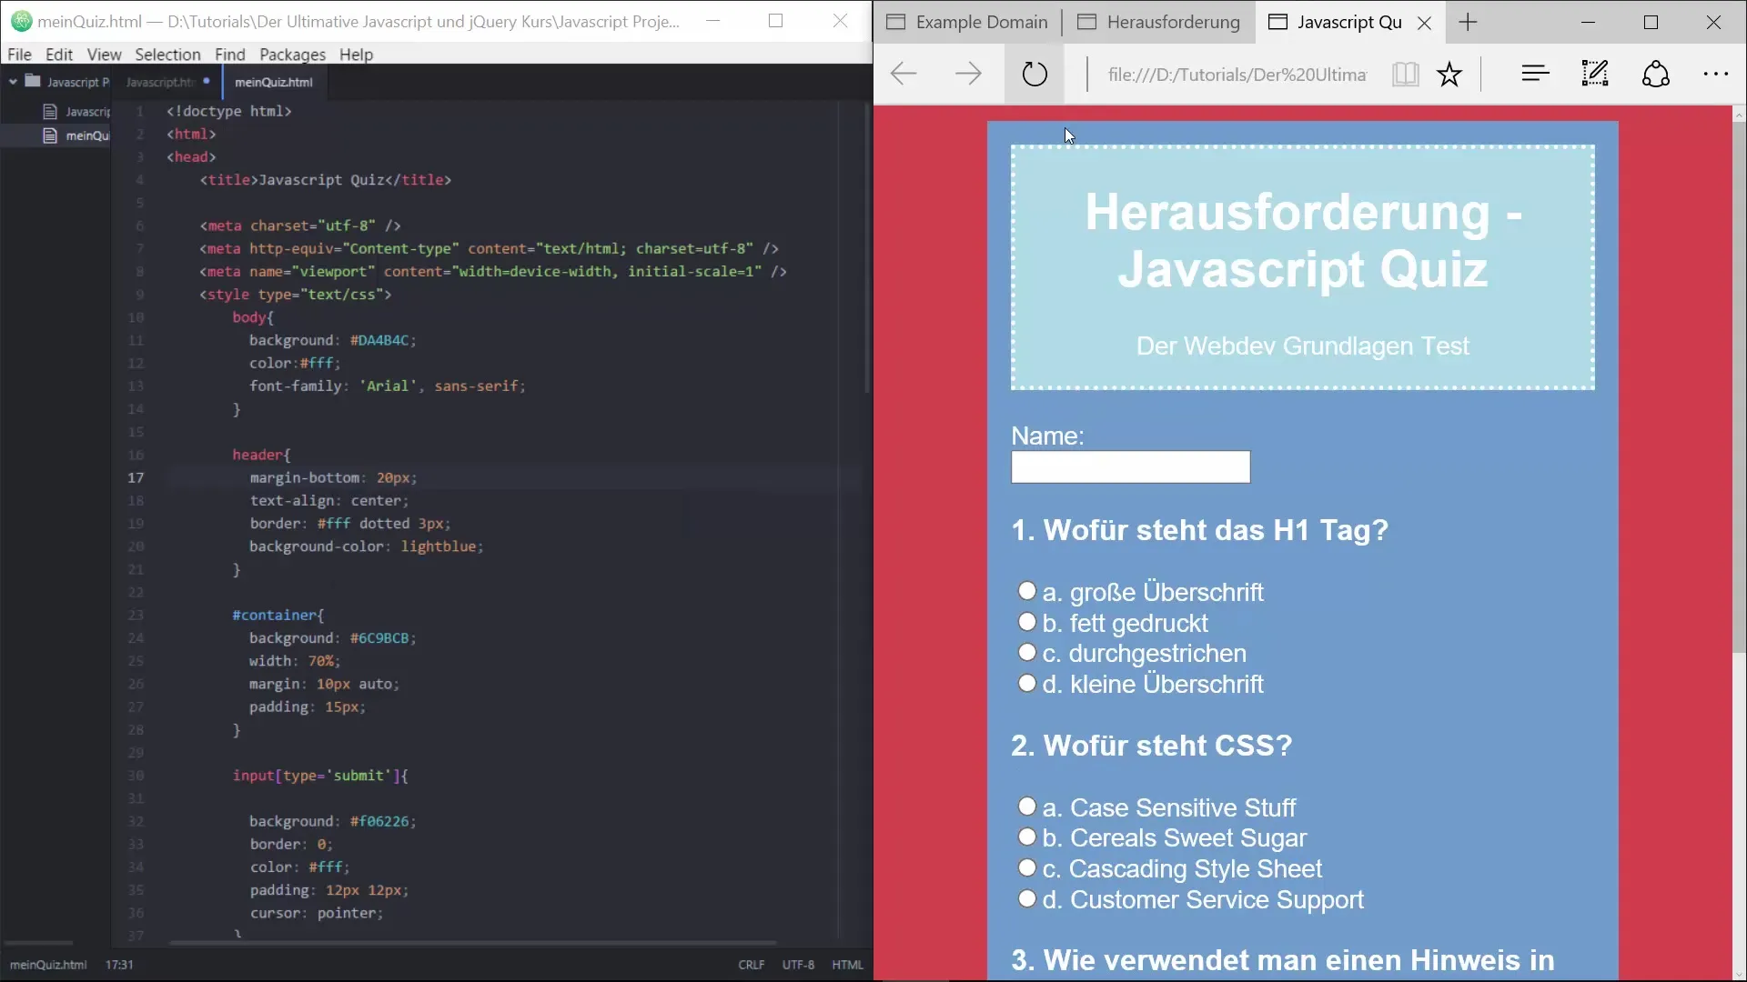Click line number 17 in gutter
Image resolution: width=1747 pixels, height=982 pixels.
click(136, 477)
